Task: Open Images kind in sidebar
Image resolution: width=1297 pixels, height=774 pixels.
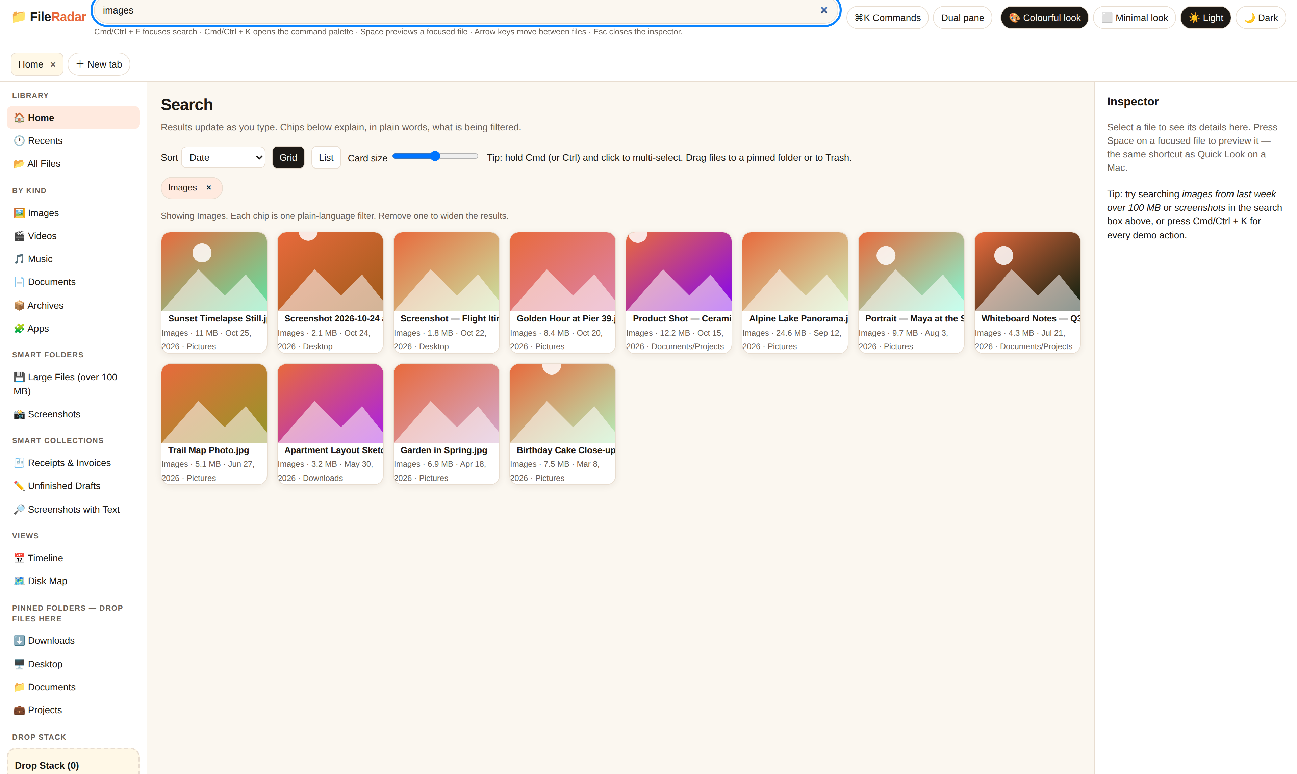Action: tap(73, 213)
